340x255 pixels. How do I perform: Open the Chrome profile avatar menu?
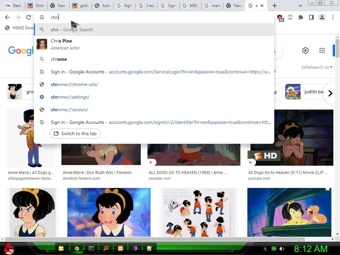(322, 17)
